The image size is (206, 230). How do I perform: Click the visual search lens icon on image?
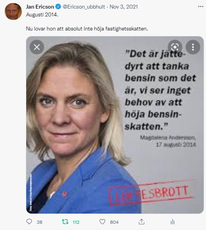(x=175, y=47)
